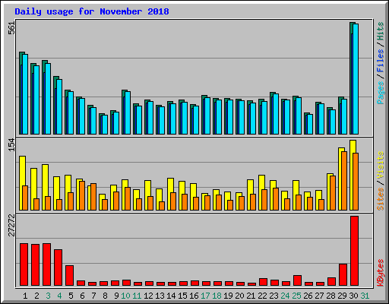Click the red KBytes bar for day 1

pos(24,264)
